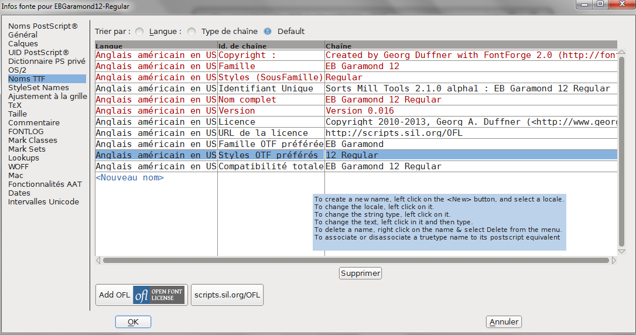Click the 'Version 0.016' value
Screen dimensions: 636x335
click(471, 111)
